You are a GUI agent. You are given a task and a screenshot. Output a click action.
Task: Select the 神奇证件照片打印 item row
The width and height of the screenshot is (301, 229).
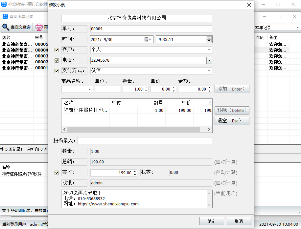(137, 110)
